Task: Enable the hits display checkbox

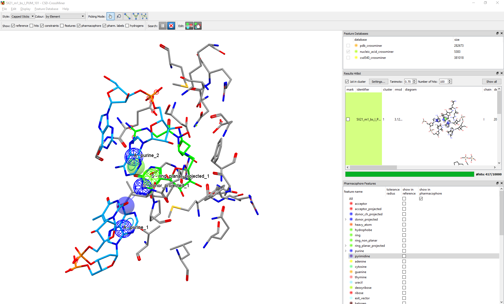Action: pos(31,26)
